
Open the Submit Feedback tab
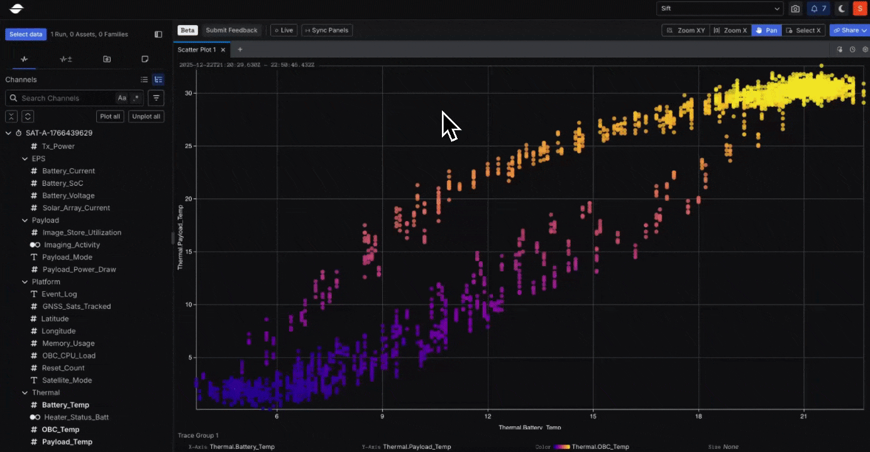231,30
